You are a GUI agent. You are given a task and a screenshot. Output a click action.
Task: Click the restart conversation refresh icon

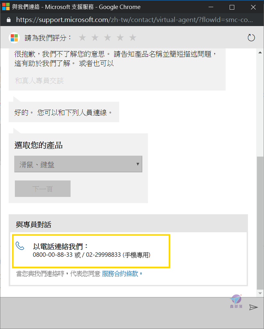(251, 38)
